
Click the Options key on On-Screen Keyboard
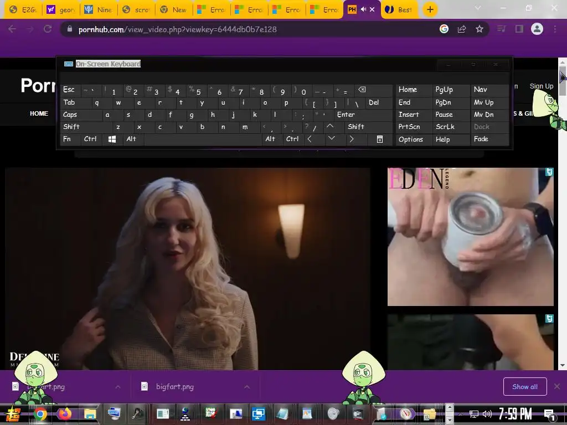414,139
